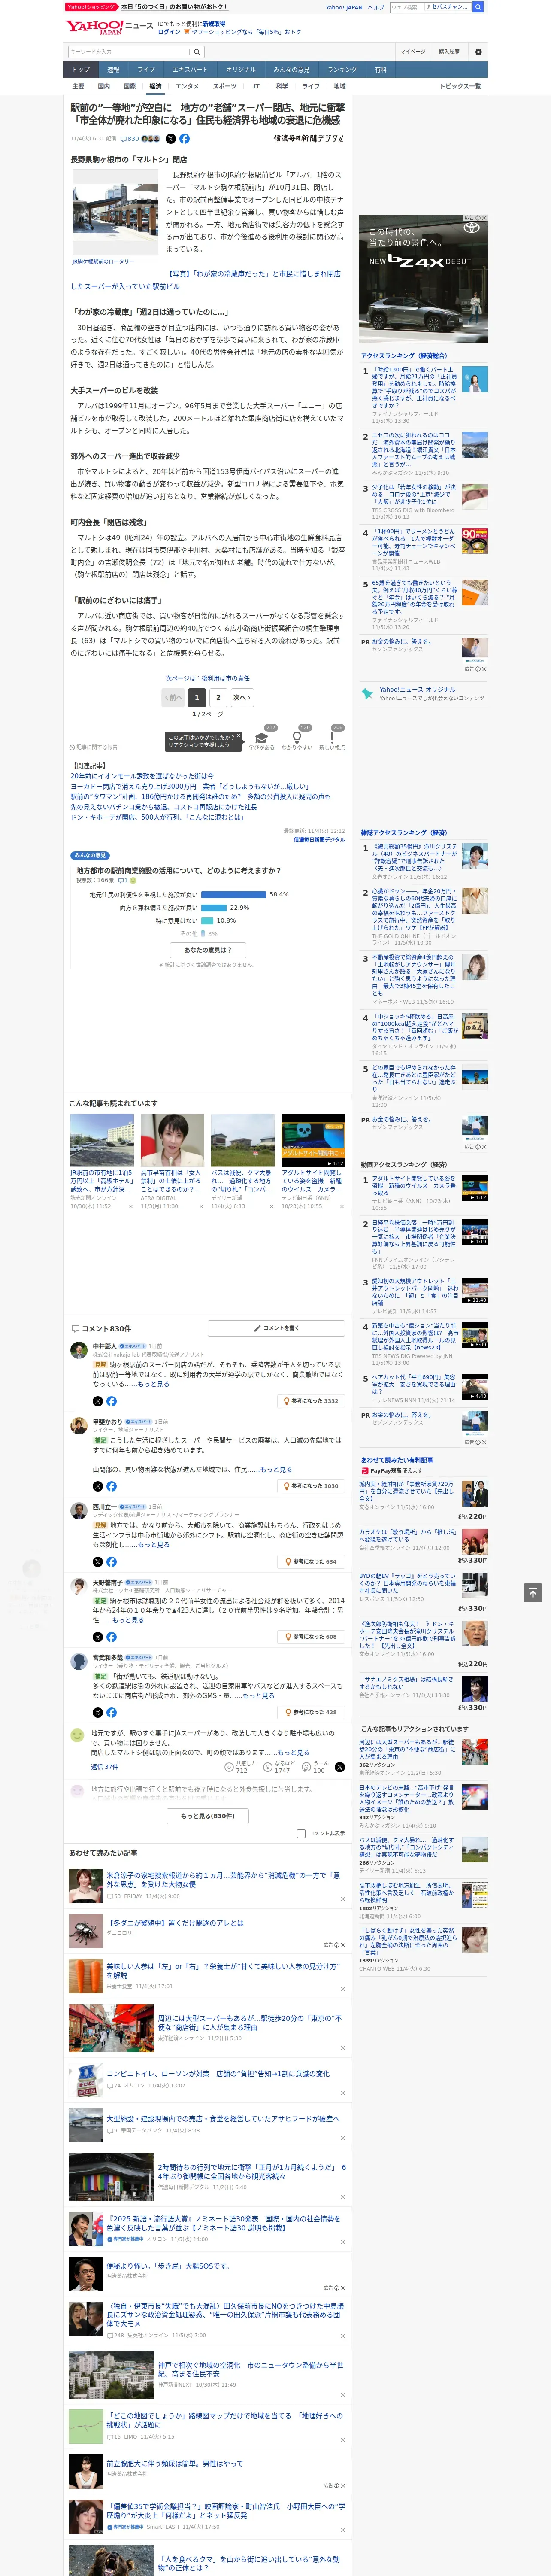Screen dimensions: 551x2576
Task: Mark 甲斐かおり's comment 参考になった 1030
Action: [311, 1486]
